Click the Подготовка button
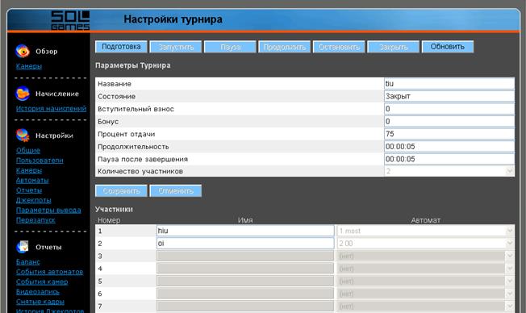 click(x=121, y=47)
